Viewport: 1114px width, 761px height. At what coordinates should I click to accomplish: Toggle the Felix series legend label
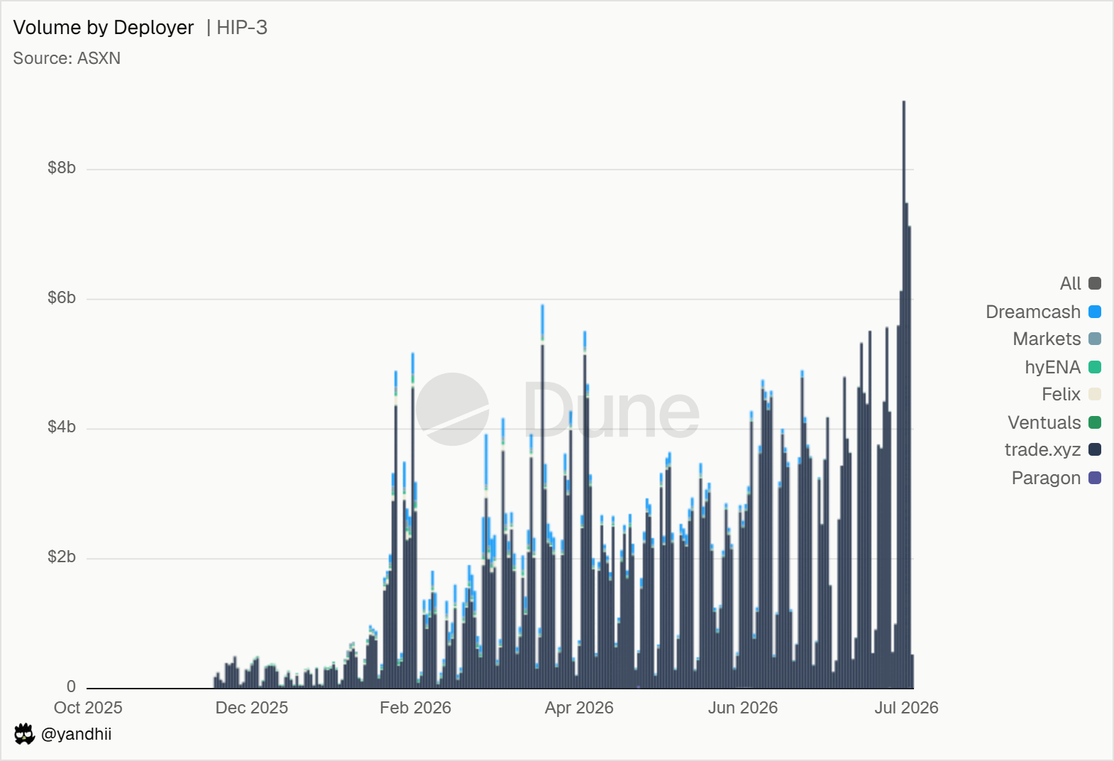click(x=1061, y=394)
